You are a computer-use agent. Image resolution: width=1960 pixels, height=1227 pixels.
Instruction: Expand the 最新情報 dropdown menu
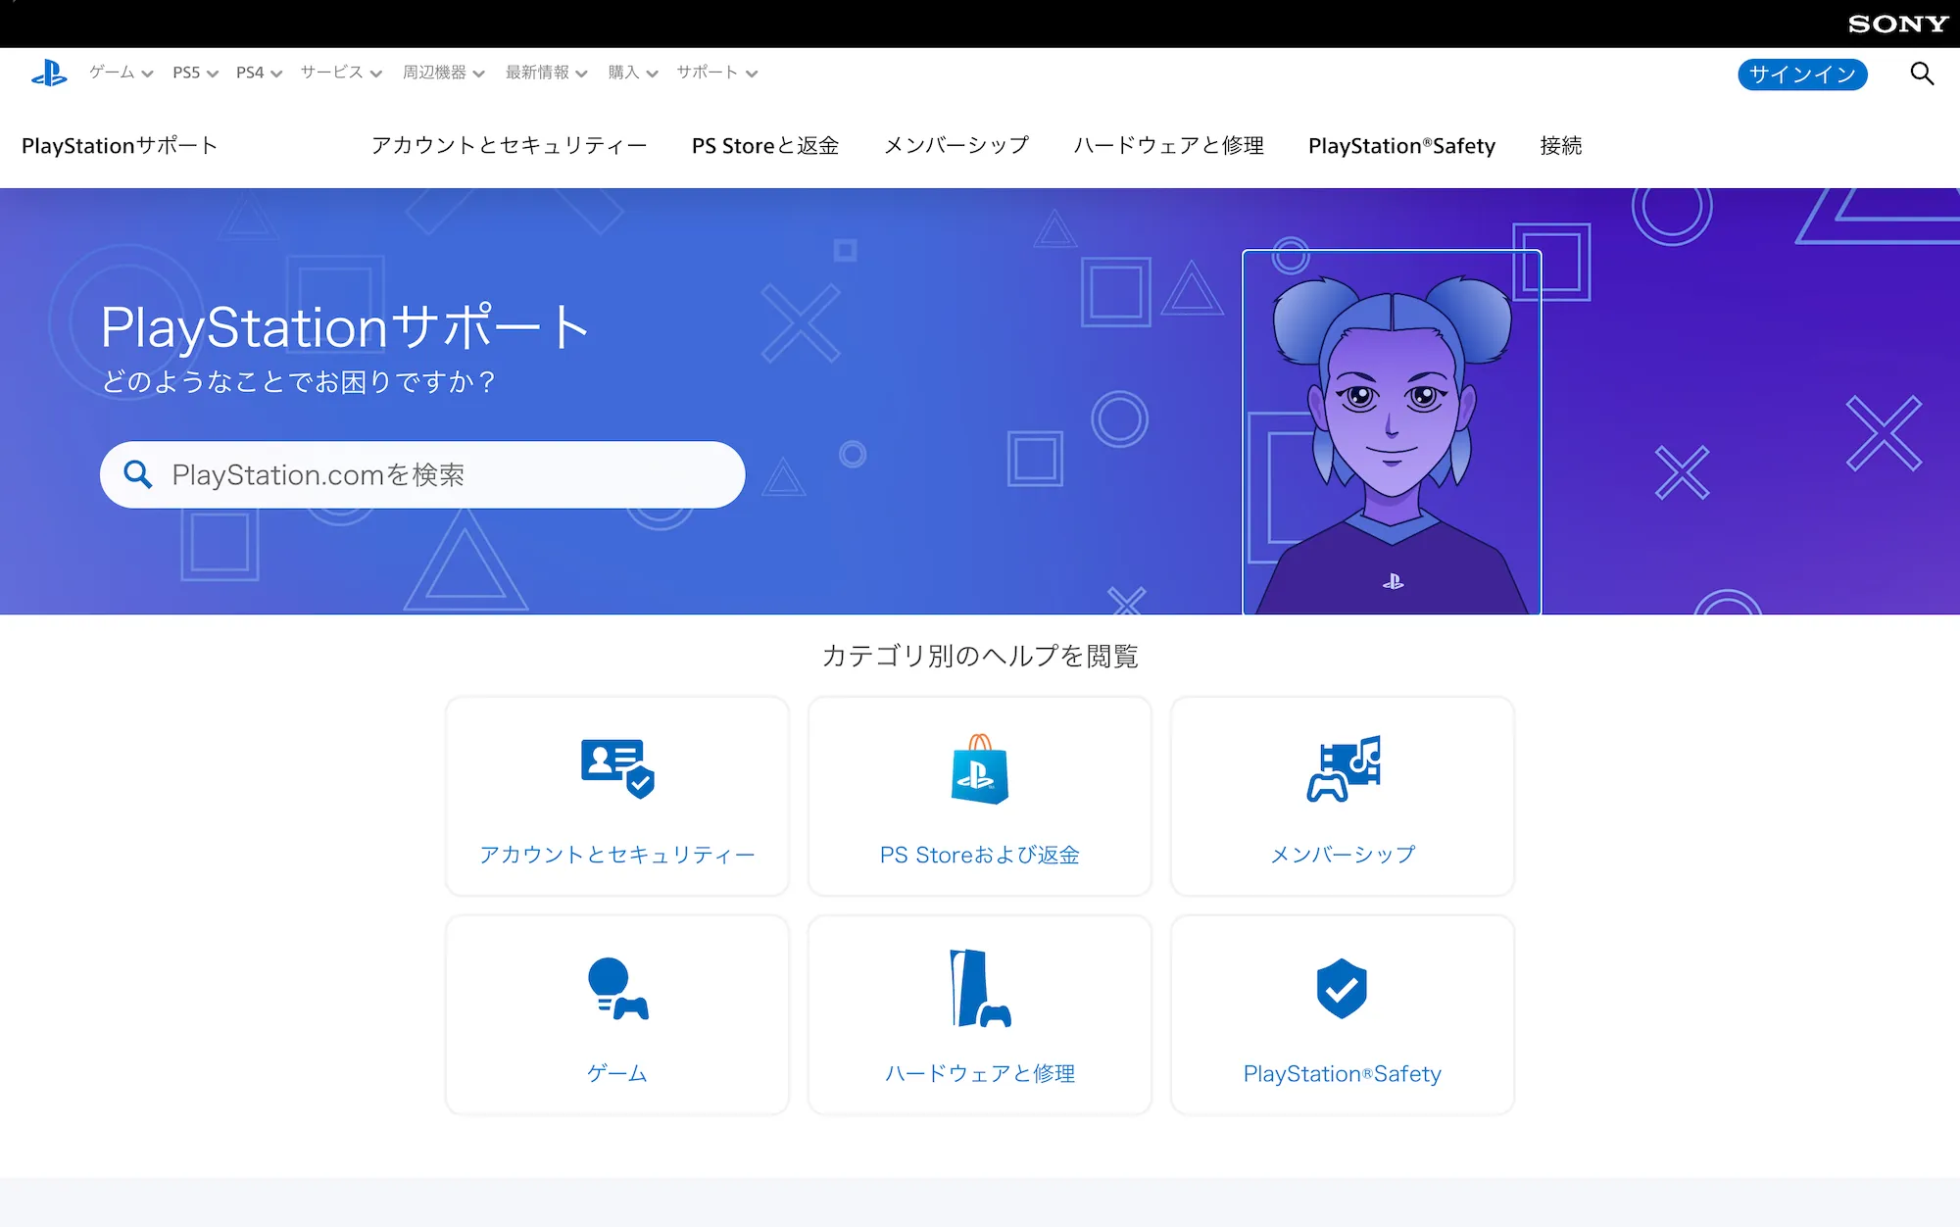click(547, 73)
